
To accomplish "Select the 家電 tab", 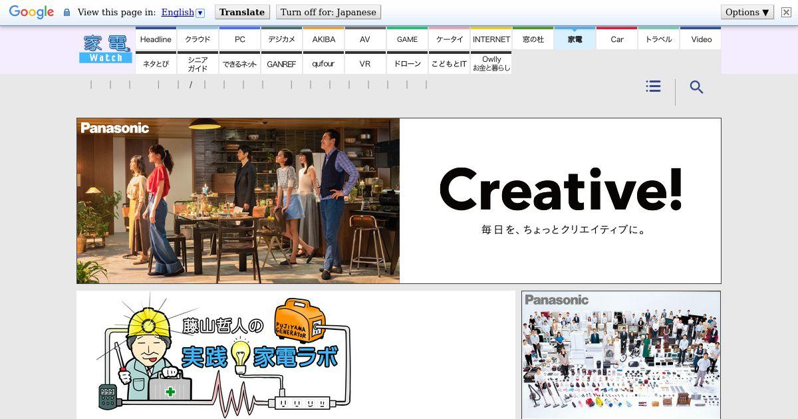I will 575,39.
